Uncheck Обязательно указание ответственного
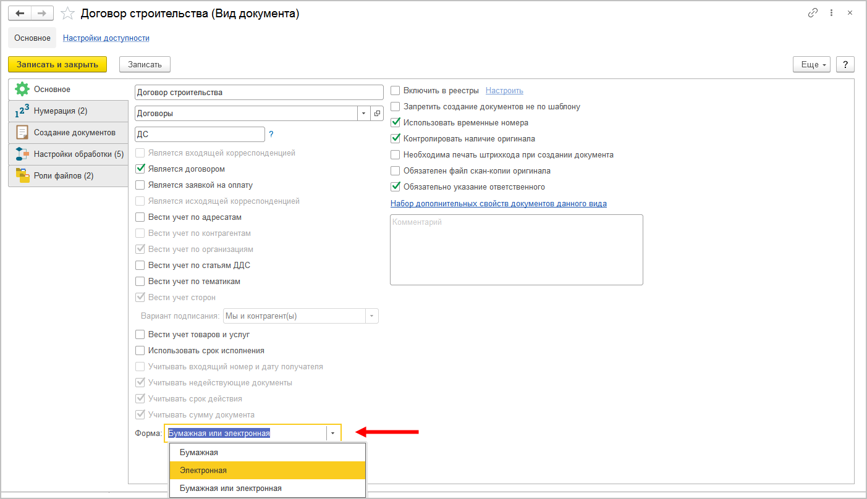This screenshot has width=867, height=499. pyautogui.click(x=395, y=187)
